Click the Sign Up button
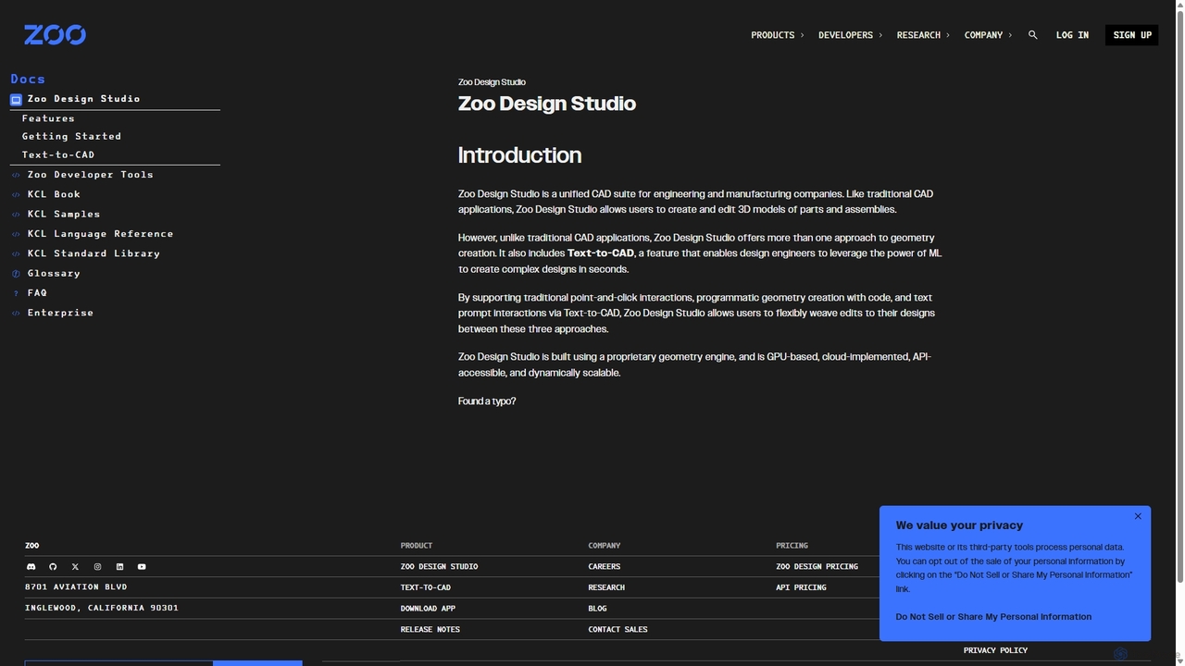The width and height of the screenshot is (1185, 666). (x=1132, y=35)
